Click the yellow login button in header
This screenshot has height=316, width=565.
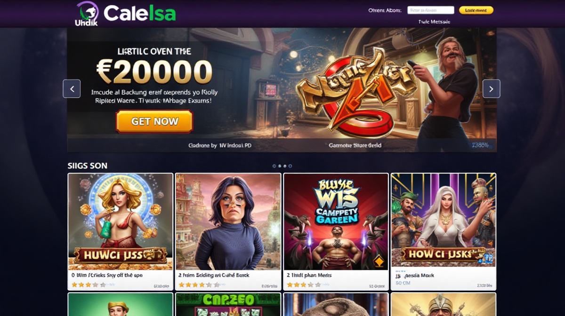476,10
